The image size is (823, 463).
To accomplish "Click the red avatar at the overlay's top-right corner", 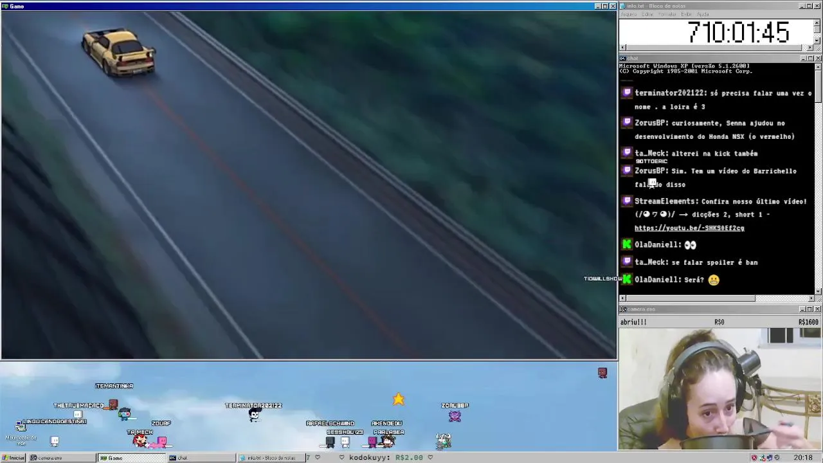I will [602, 373].
